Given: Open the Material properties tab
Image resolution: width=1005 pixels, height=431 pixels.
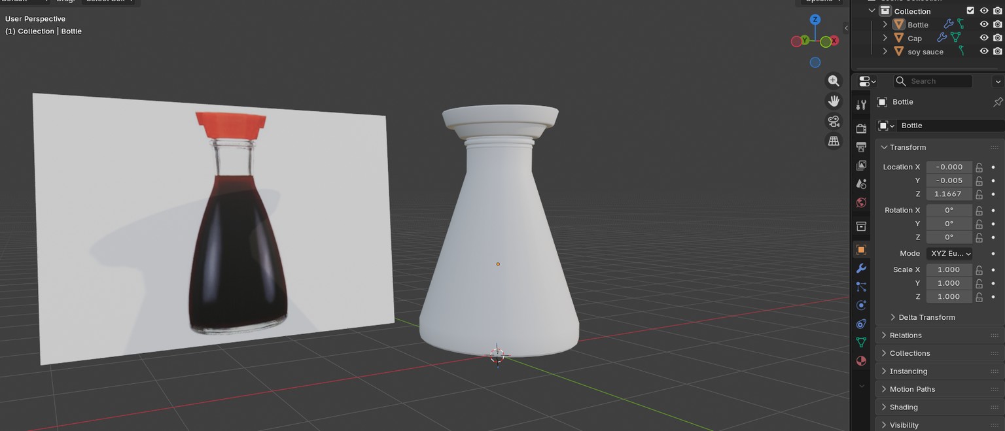Looking at the screenshot, I should pyautogui.click(x=861, y=360).
